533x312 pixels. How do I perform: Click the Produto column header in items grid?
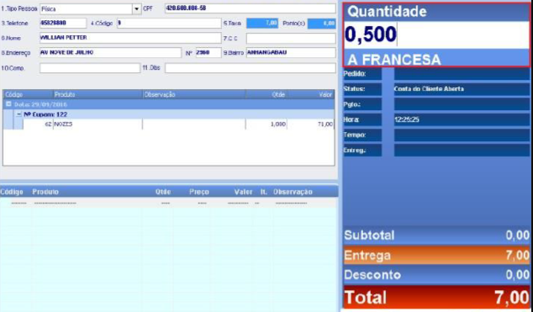pos(45,192)
